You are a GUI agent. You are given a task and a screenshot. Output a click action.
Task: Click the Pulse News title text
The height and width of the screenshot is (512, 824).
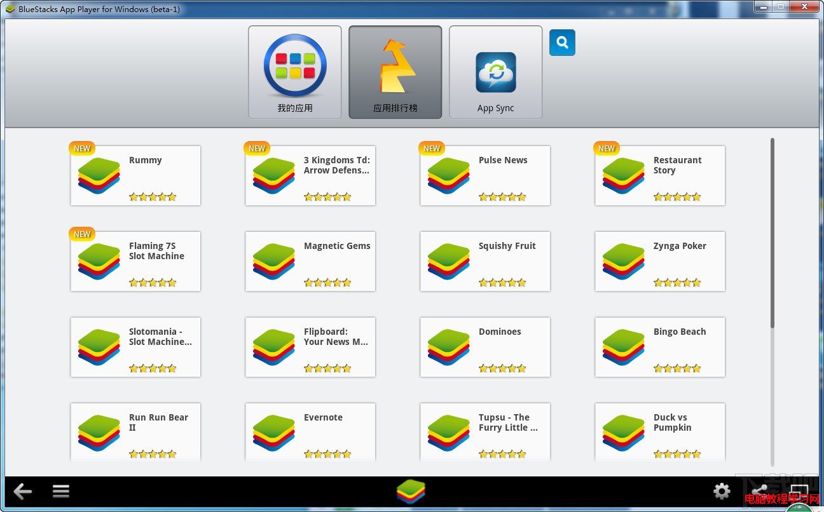click(503, 160)
